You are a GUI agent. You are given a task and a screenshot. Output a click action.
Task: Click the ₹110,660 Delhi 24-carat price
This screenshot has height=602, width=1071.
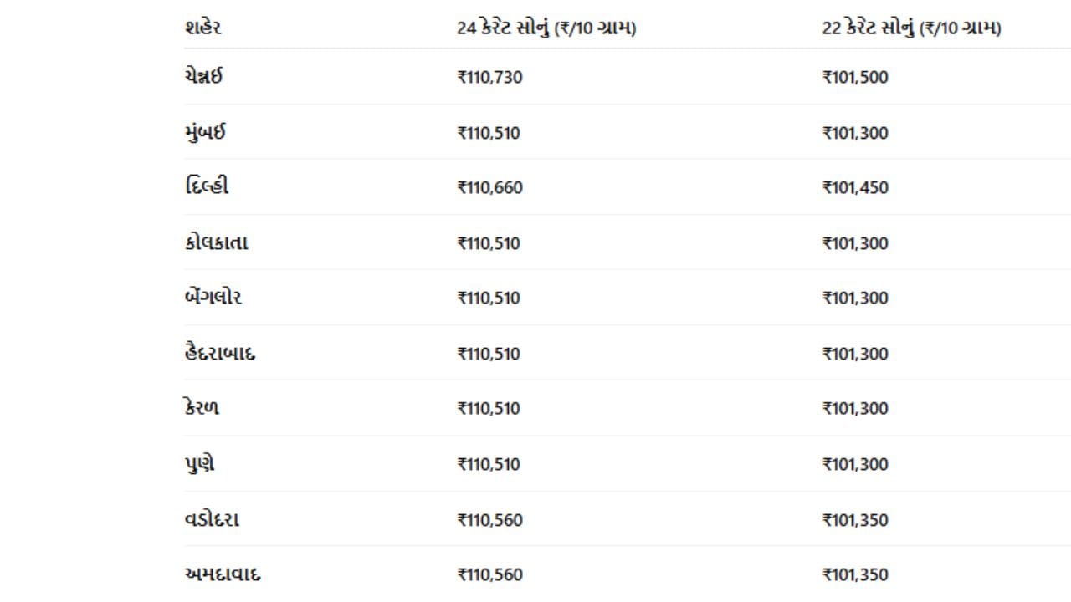489,187
